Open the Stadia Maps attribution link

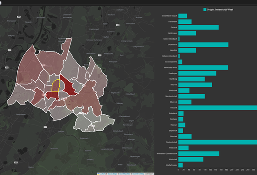112,174
